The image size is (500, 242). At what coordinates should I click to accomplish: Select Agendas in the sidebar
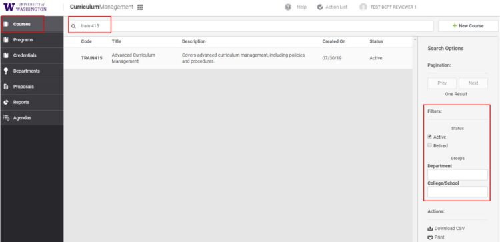[x=32, y=118]
